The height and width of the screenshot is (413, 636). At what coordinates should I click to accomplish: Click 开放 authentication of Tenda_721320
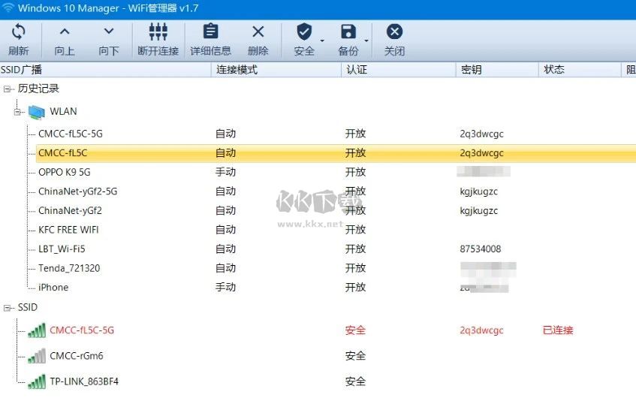point(355,268)
